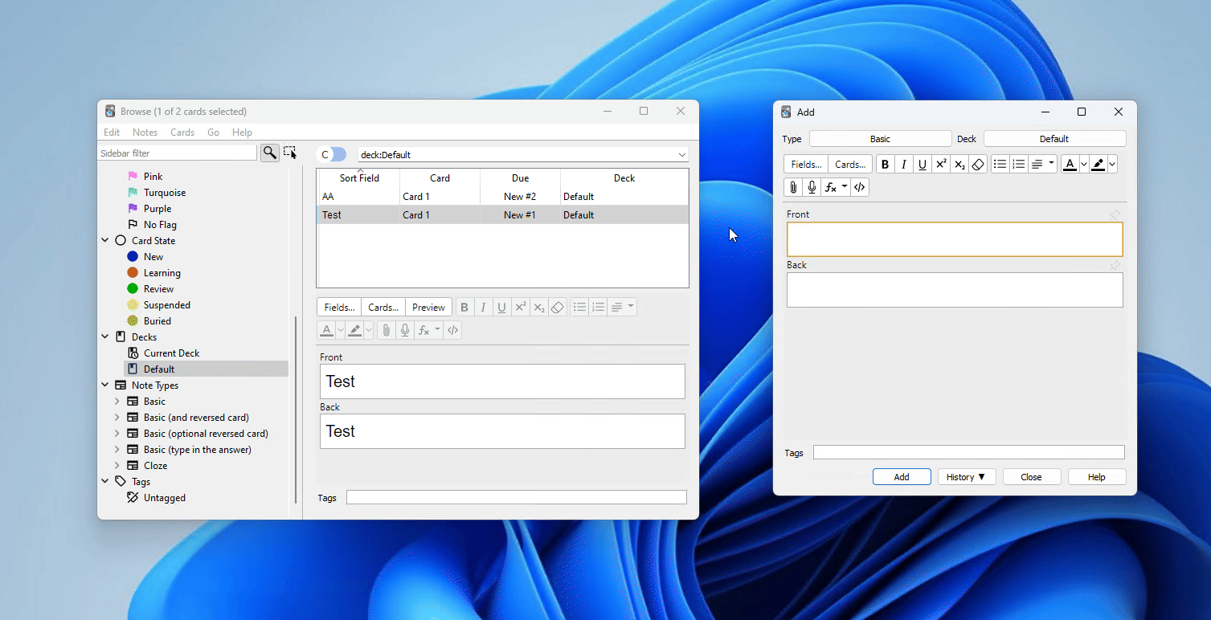Click the Bold icon in Add window
This screenshot has height=620, width=1211.
(x=885, y=165)
